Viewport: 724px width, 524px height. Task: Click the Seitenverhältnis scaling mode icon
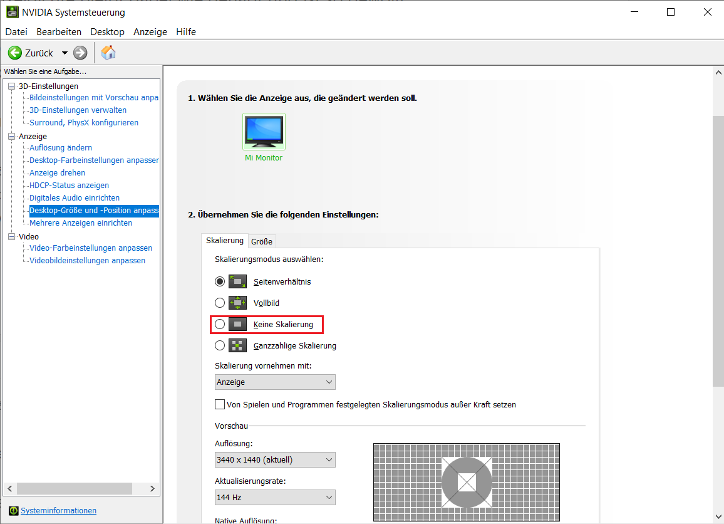tap(238, 281)
